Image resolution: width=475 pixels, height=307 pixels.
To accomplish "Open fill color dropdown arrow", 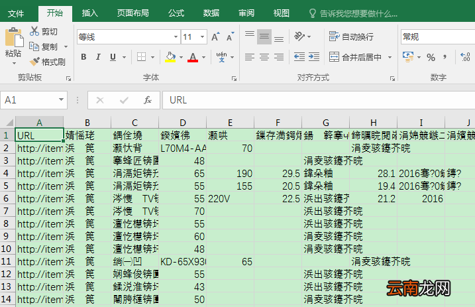I will (x=181, y=57).
